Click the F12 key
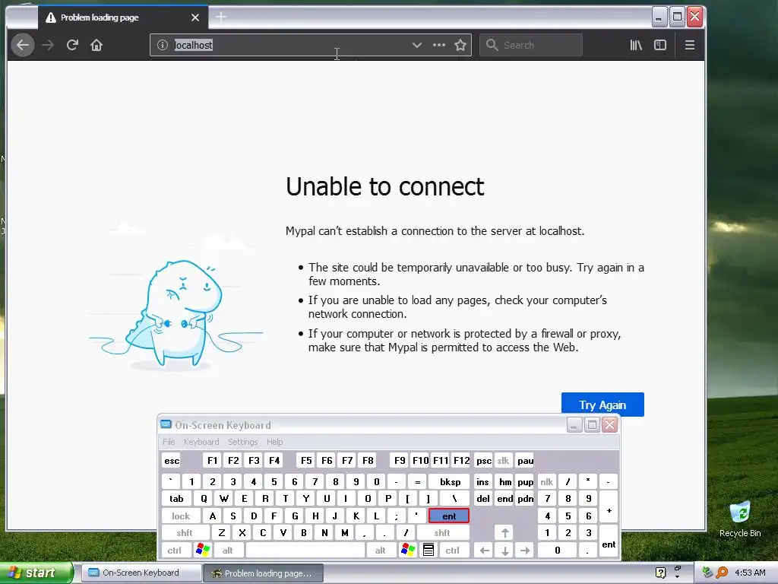 pos(461,460)
